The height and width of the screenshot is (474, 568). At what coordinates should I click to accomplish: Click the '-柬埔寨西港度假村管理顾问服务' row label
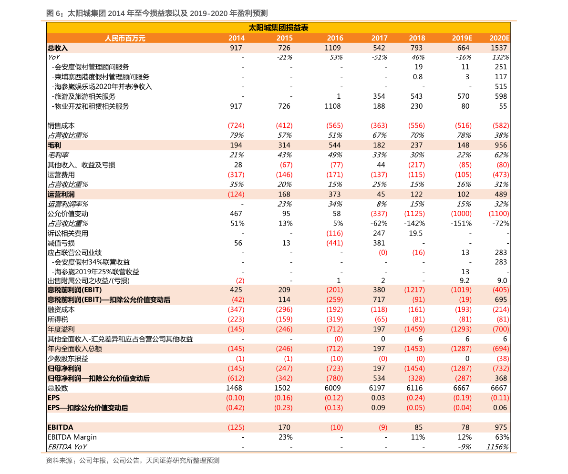tap(100, 77)
